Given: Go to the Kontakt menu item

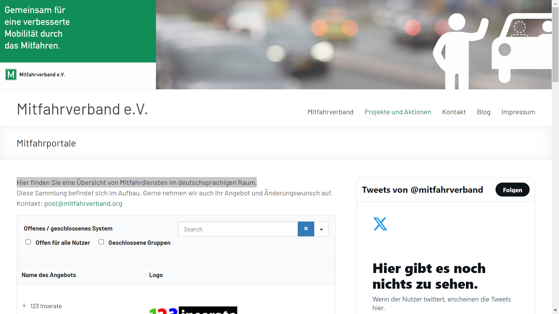Looking at the screenshot, I should pyautogui.click(x=454, y=112).
